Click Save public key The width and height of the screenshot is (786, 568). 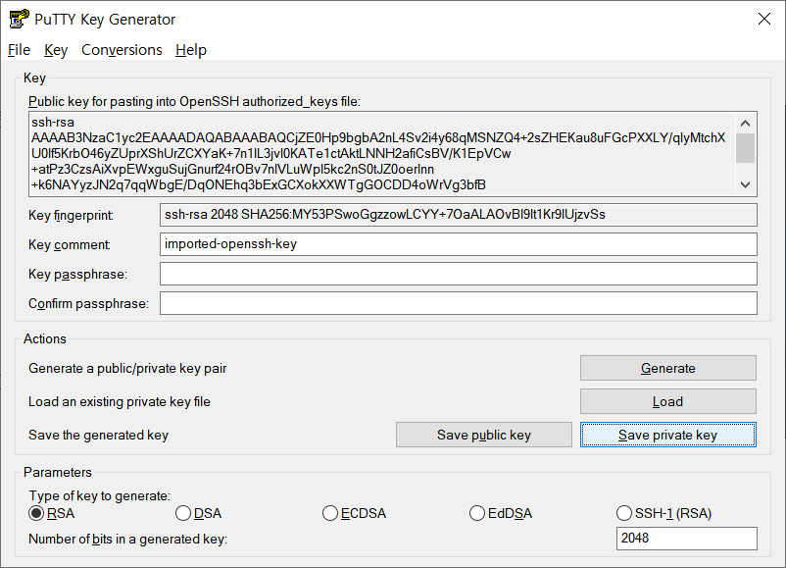click(484, 435)
